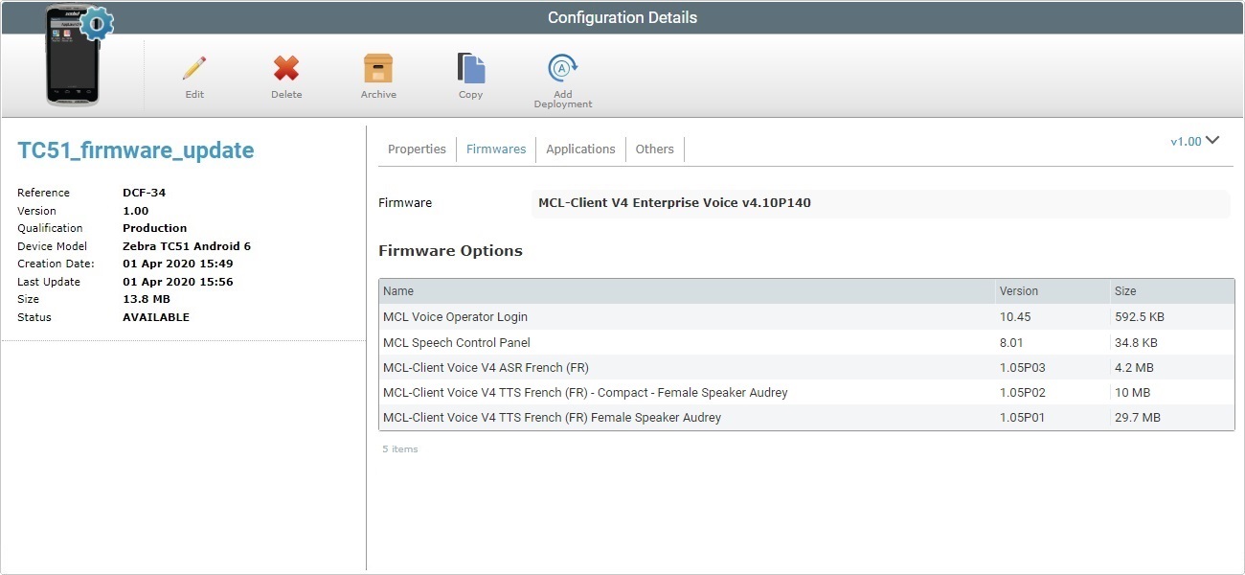1245x575 pixels.
Task: Select the MCL Speech Control Panel row
Action: pos(670,342)
